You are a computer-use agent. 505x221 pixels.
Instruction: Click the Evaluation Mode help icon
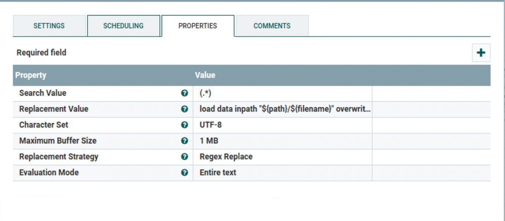coord(185,173)
